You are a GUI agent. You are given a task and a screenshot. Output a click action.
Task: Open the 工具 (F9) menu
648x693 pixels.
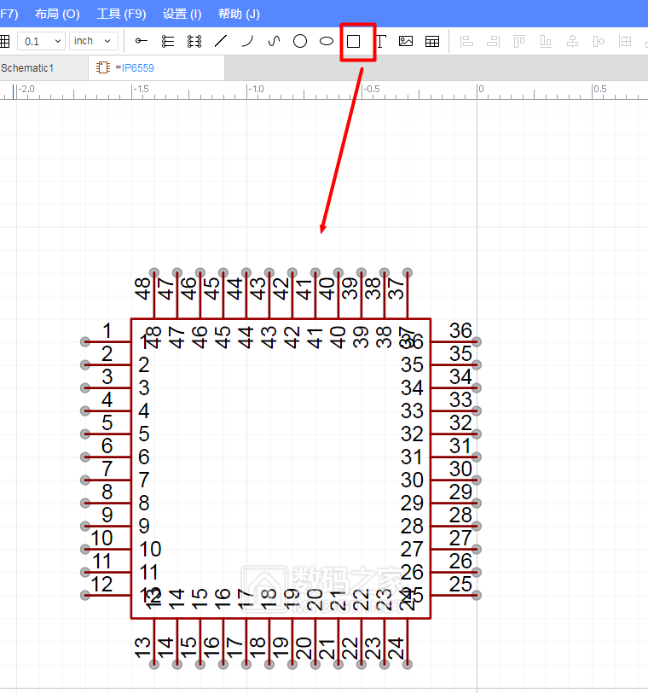click(121, 14)
